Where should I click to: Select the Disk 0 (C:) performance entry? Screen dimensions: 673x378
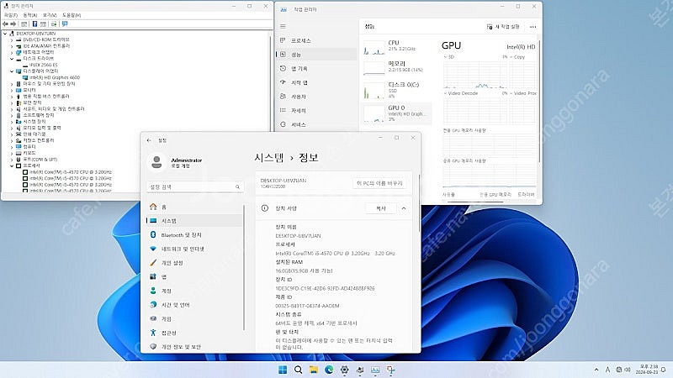(397, 90)
